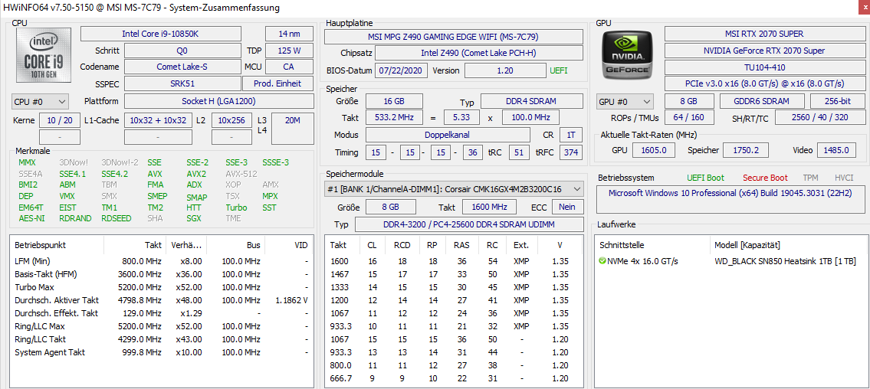Click the AES-NI feature label
This screenshot has width=870, height=389.
30,217
